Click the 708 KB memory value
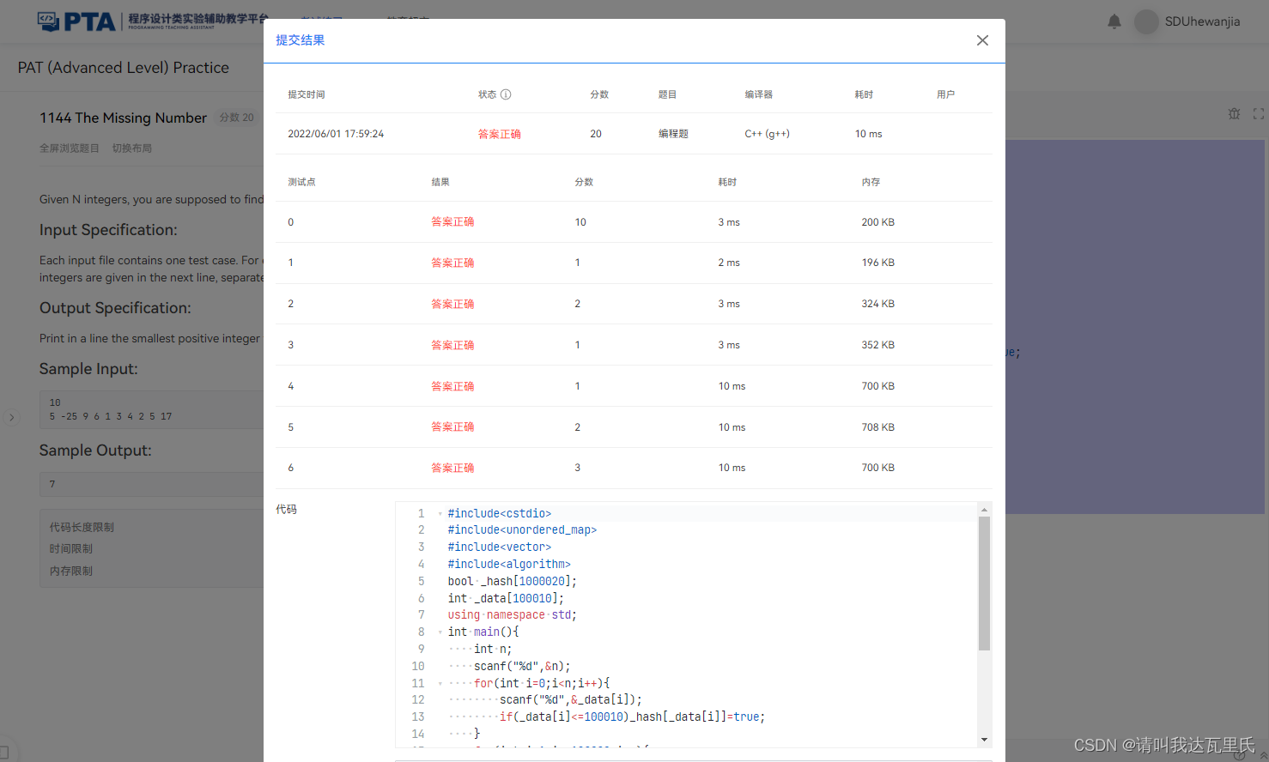 [877, 427]
